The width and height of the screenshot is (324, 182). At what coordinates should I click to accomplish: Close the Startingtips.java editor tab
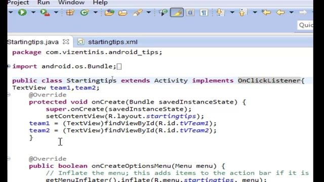pos(66,41)
